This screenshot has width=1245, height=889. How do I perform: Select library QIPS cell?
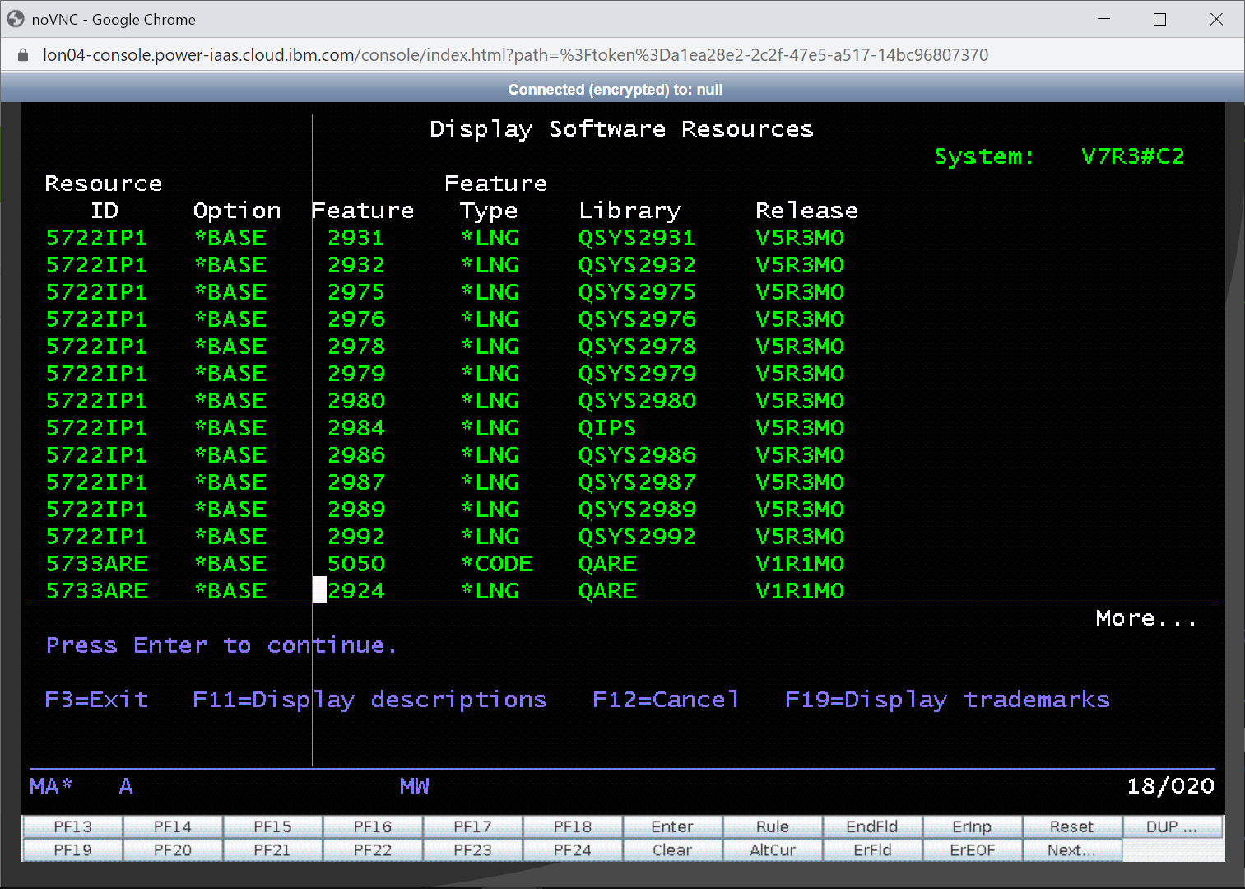(607, 428)
